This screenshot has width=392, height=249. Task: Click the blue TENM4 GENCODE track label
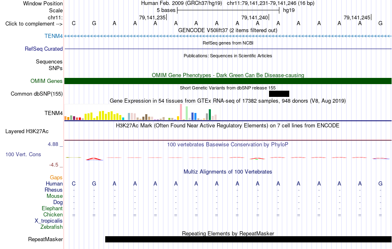pyautogui.click(x=54, y=36)
